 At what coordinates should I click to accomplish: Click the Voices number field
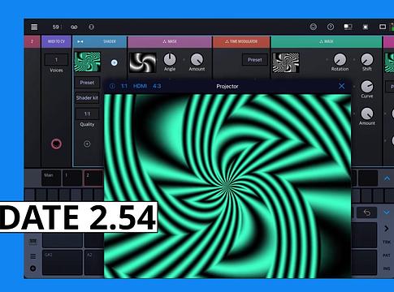pyautogui.click(x=56, y=60)
